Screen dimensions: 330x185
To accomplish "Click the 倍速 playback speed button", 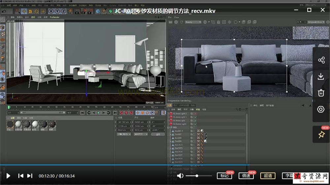I will pyautogui.click(x=246, y=176).
